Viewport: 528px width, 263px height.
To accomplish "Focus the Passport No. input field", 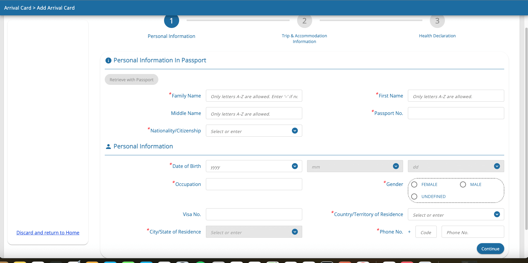I will (456, 113).
